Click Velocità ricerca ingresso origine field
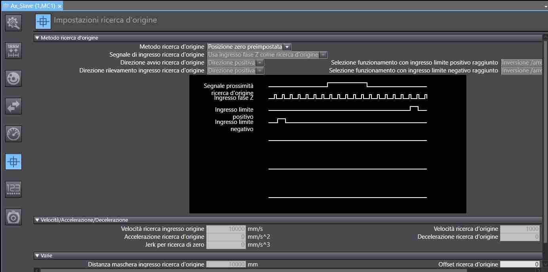548x272 pixels. coord(226,229)
